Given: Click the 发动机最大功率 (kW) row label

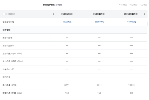Looking at the screenshot, I should [12, 54].
